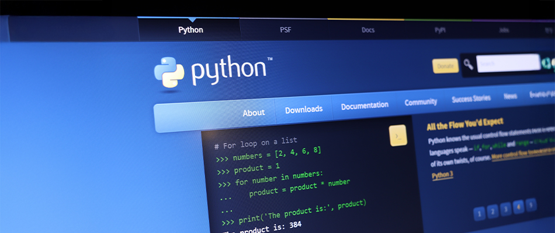Expand the Documentation navigation menu
This screenshot has width=555, height=233.
365,105
